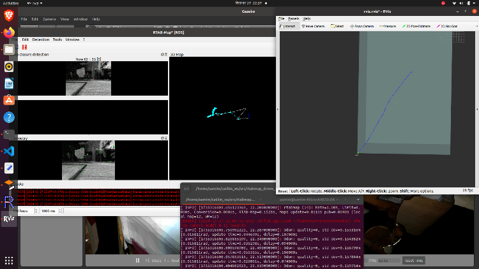Image resolution: width=479 pixels, height=269 pixels.
Task: Open the Panels menu in RViz
Action: click(293, 18)
